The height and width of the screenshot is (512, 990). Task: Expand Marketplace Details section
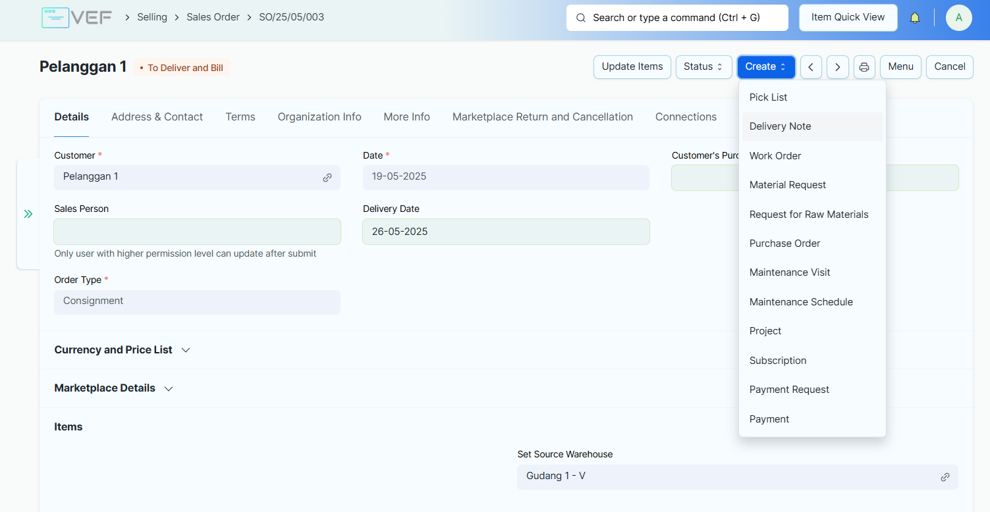[x=113, y=388]
